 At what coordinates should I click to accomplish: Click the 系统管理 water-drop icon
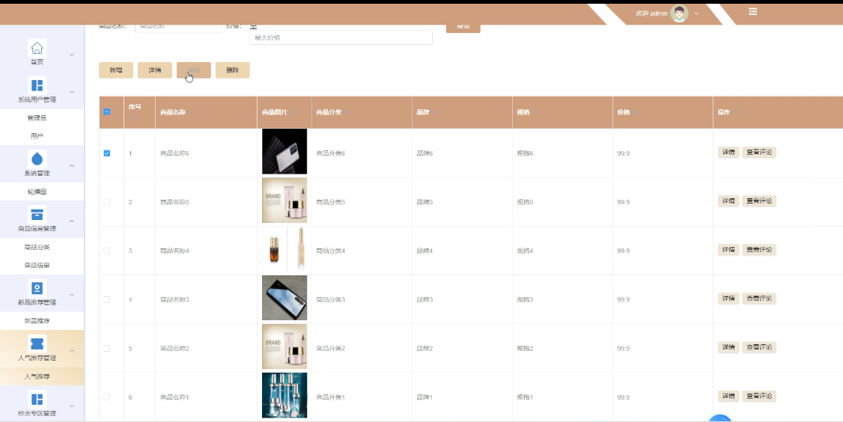[37, 159]
